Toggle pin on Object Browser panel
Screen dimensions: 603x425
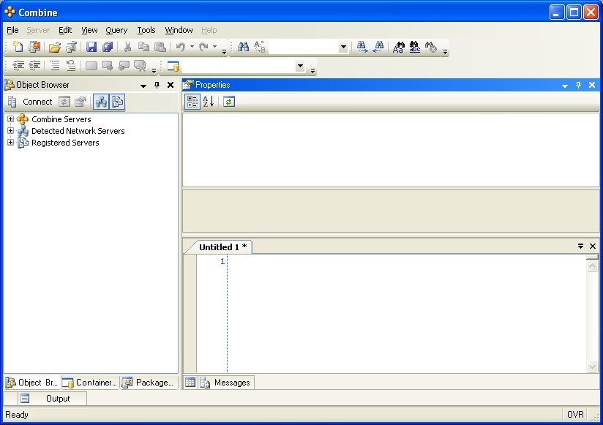[157, 85]
